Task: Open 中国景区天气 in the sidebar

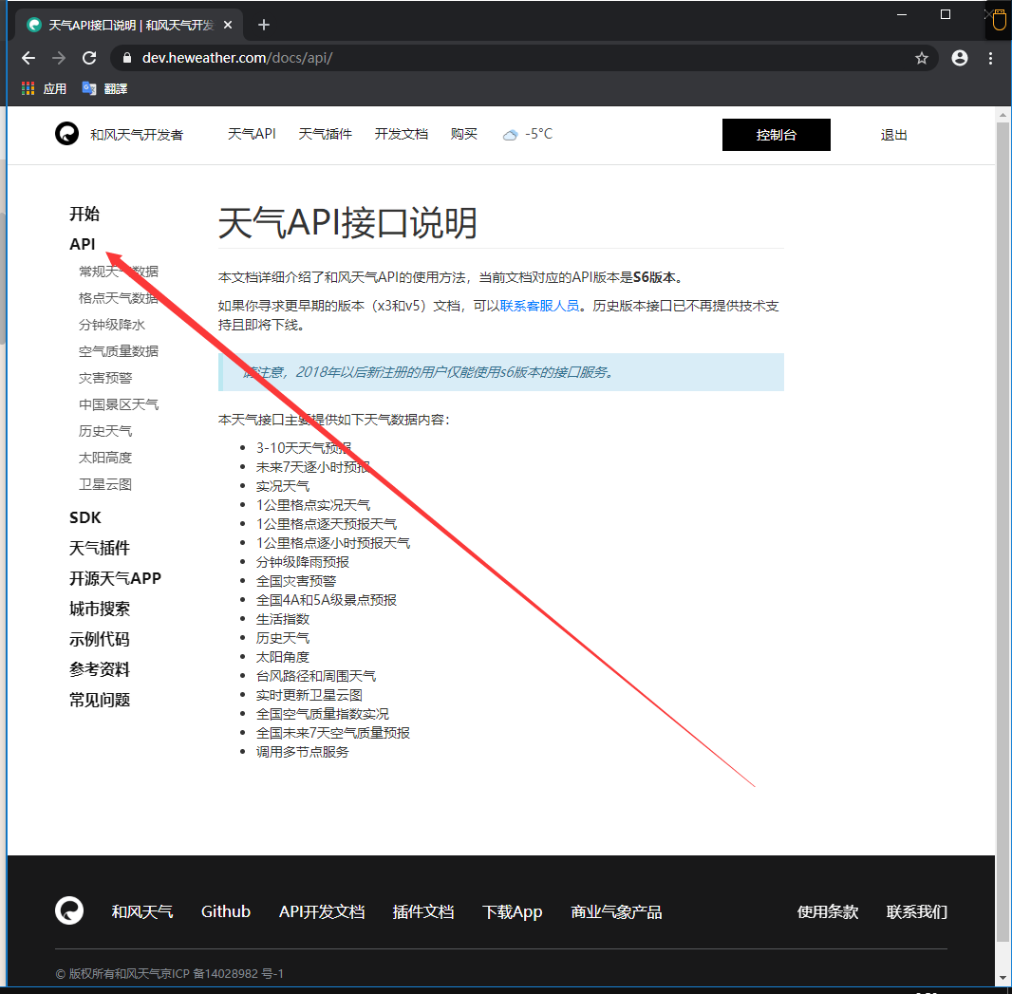Action: pos(119,404)
